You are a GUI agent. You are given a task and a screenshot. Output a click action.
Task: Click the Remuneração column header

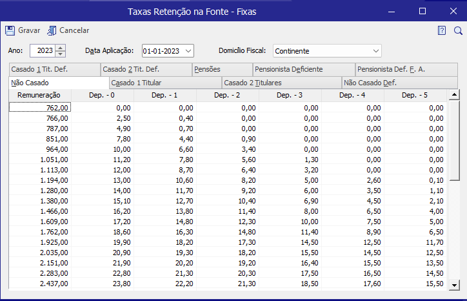[39, 95]
